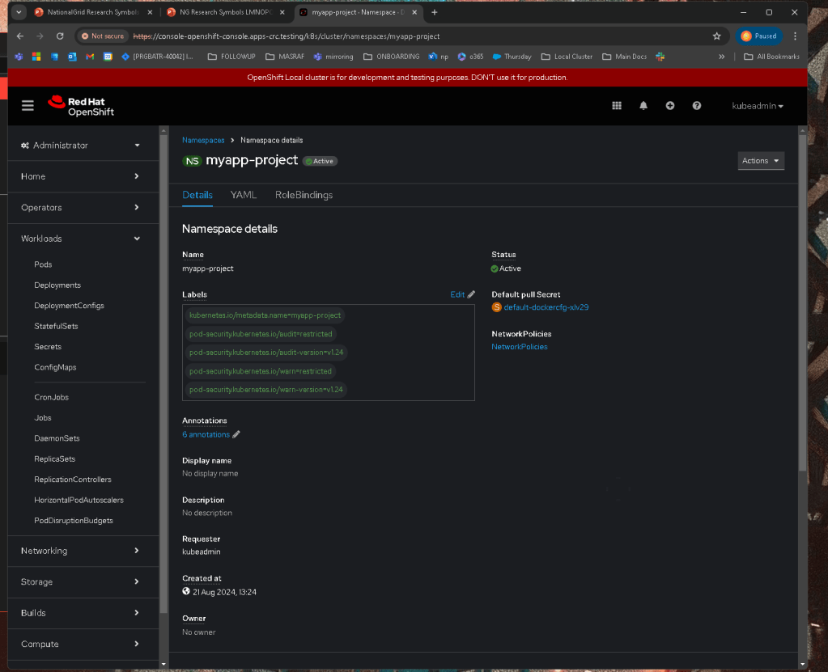
Task: Open the Actions dropdown
Action: tap(760, 161)
